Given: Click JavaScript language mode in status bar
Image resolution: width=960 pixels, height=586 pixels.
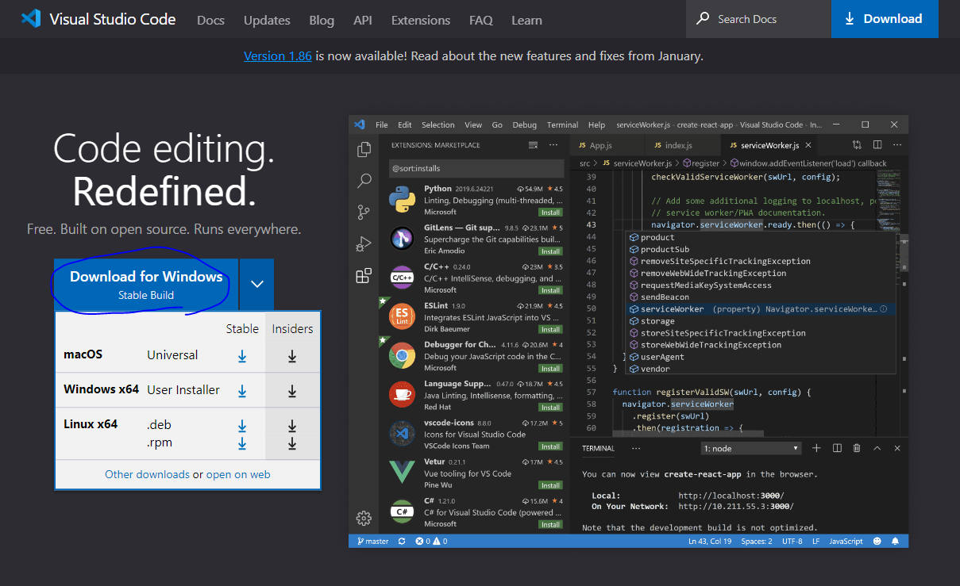Looking at the screenshot, I should click(846, 541).
